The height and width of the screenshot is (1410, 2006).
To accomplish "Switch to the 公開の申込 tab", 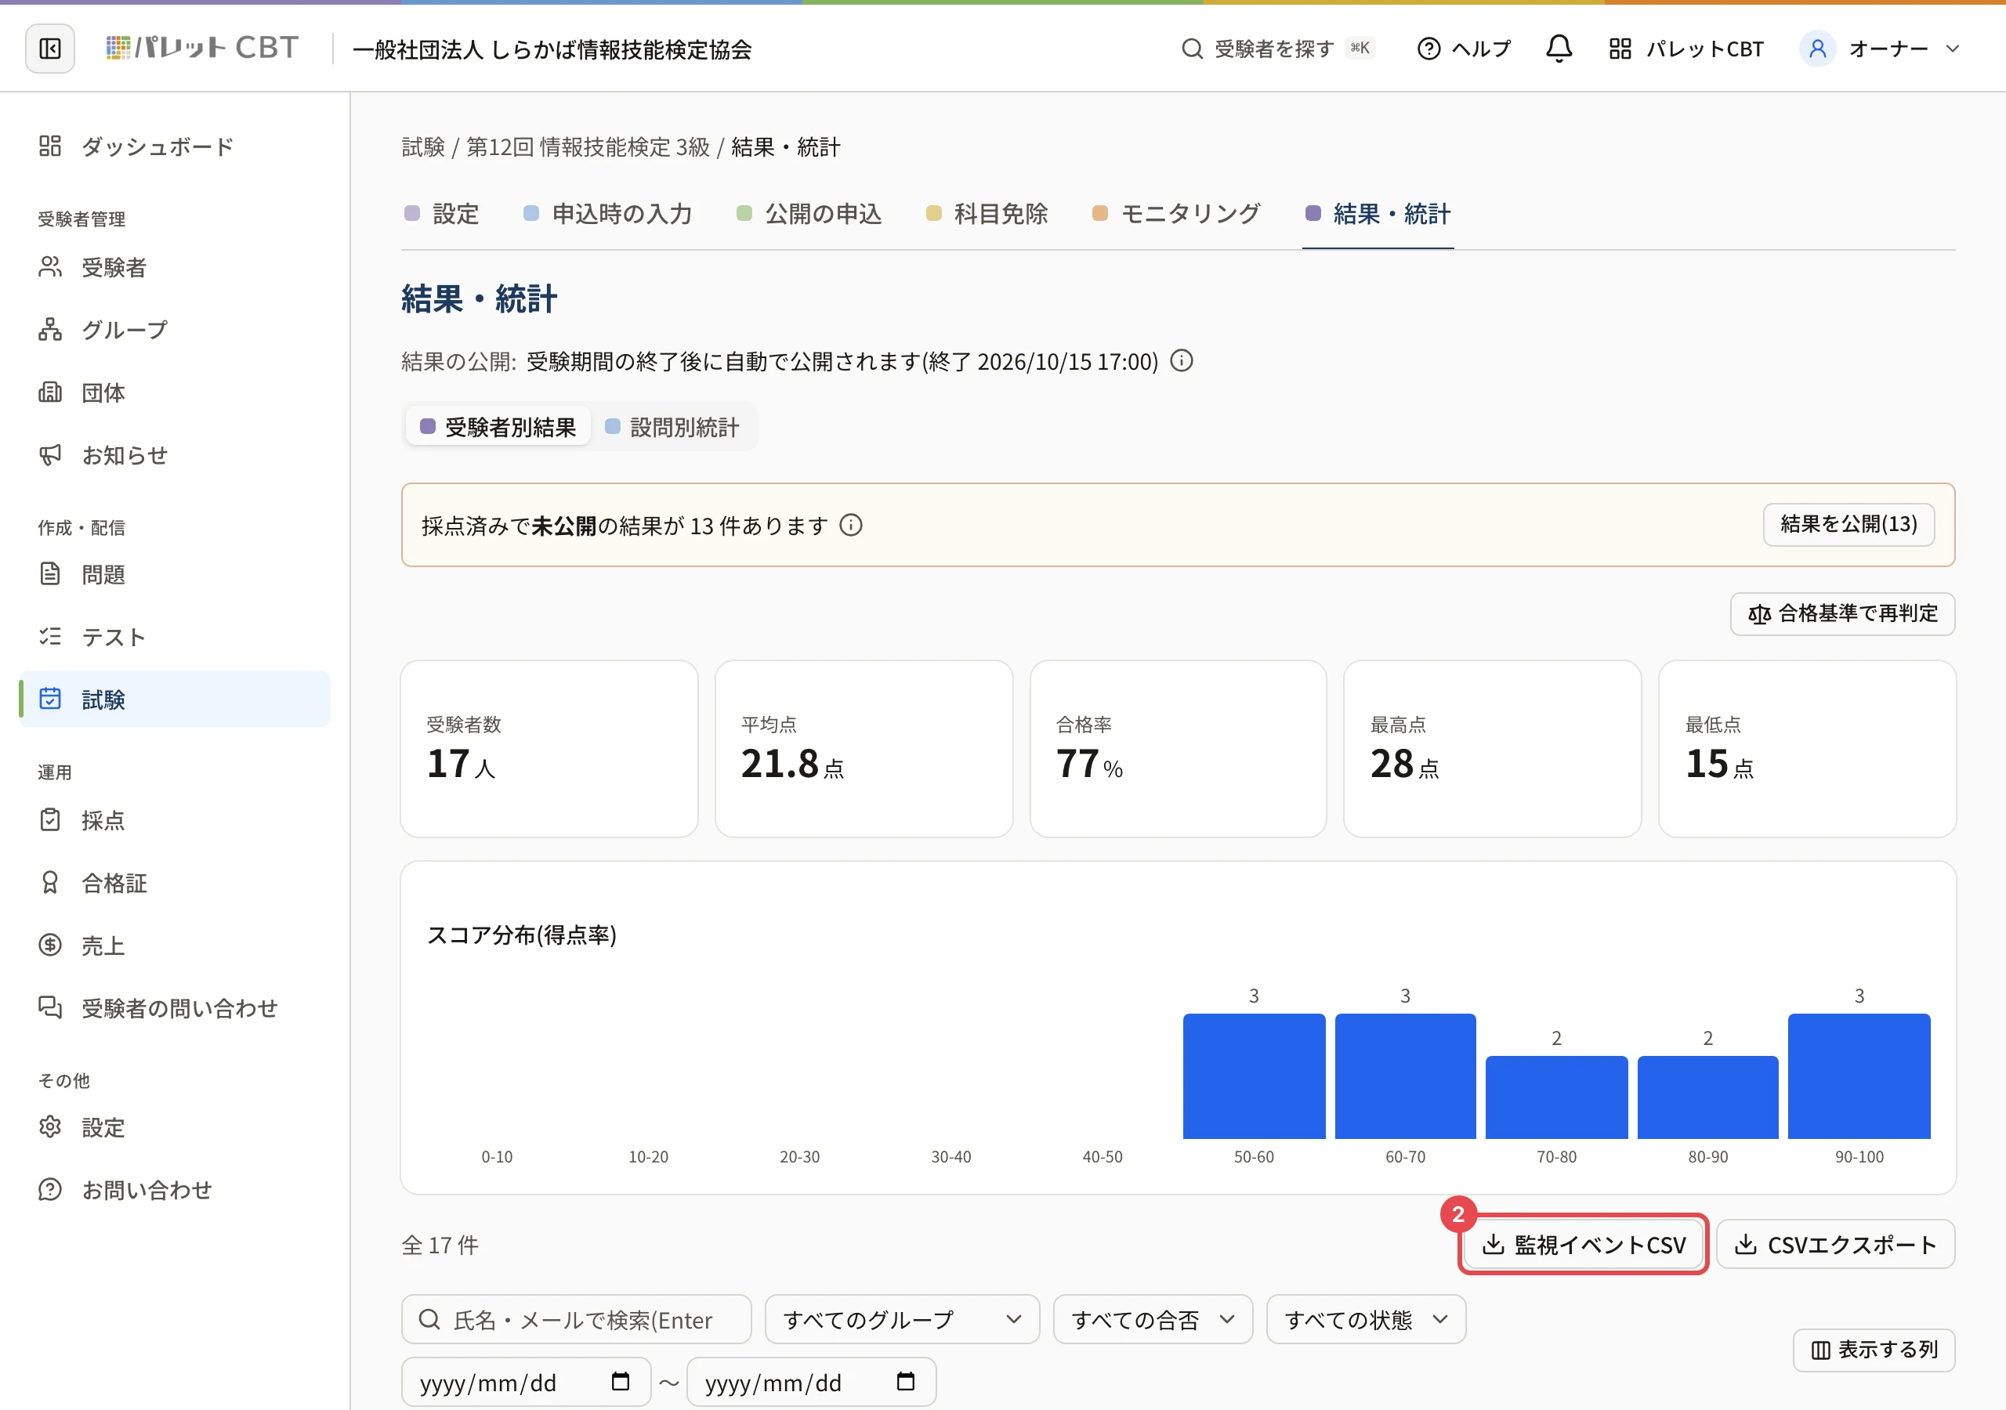I will 809,214.
